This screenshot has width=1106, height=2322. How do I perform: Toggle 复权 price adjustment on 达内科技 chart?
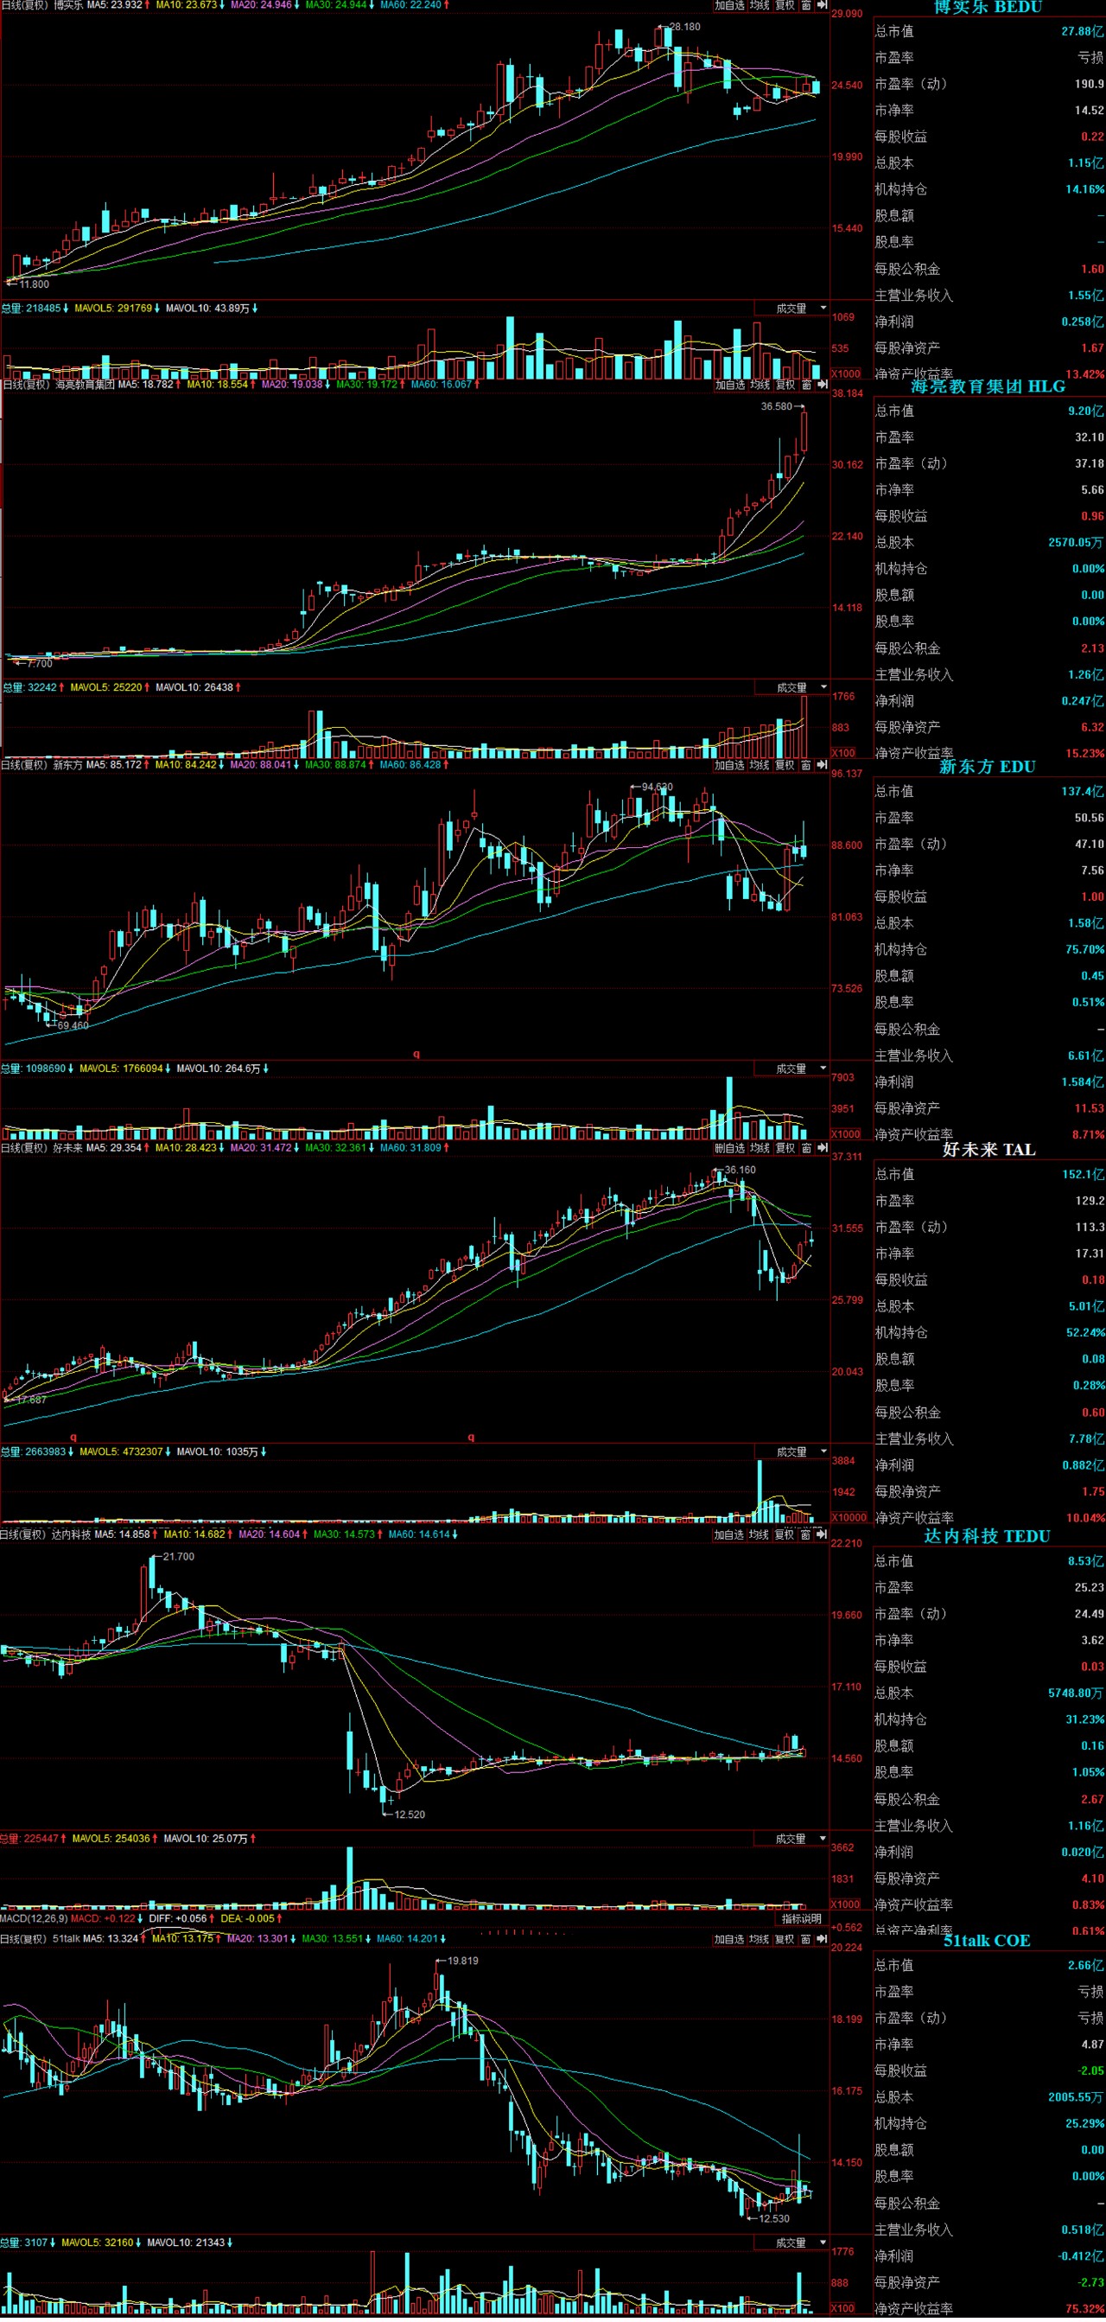(785, 1535)
